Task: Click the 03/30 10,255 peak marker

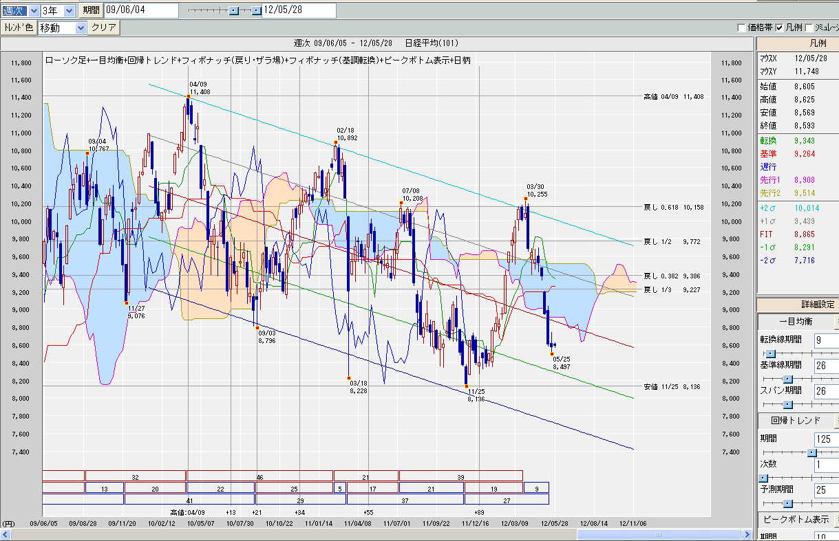Action: coord(526,199)
